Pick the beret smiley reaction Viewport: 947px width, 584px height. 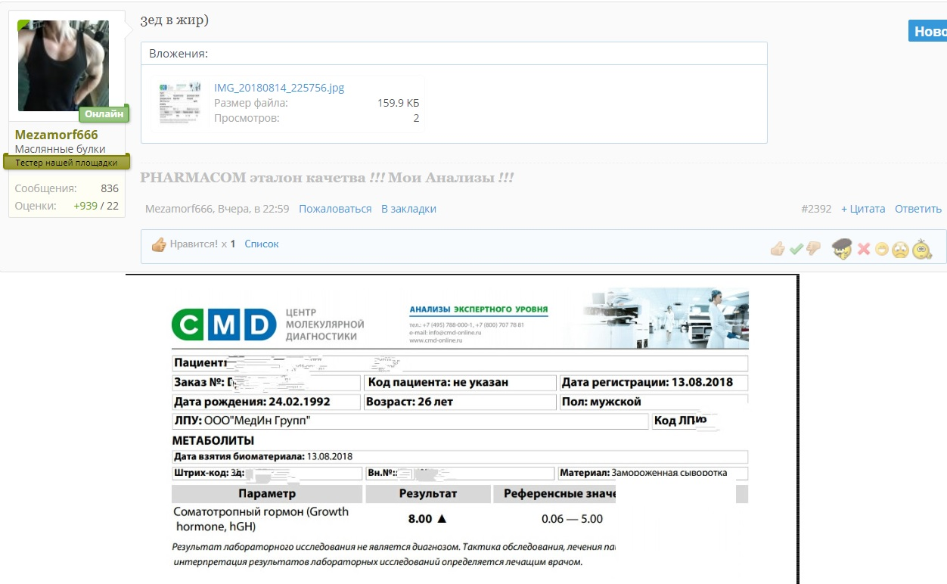842,248
